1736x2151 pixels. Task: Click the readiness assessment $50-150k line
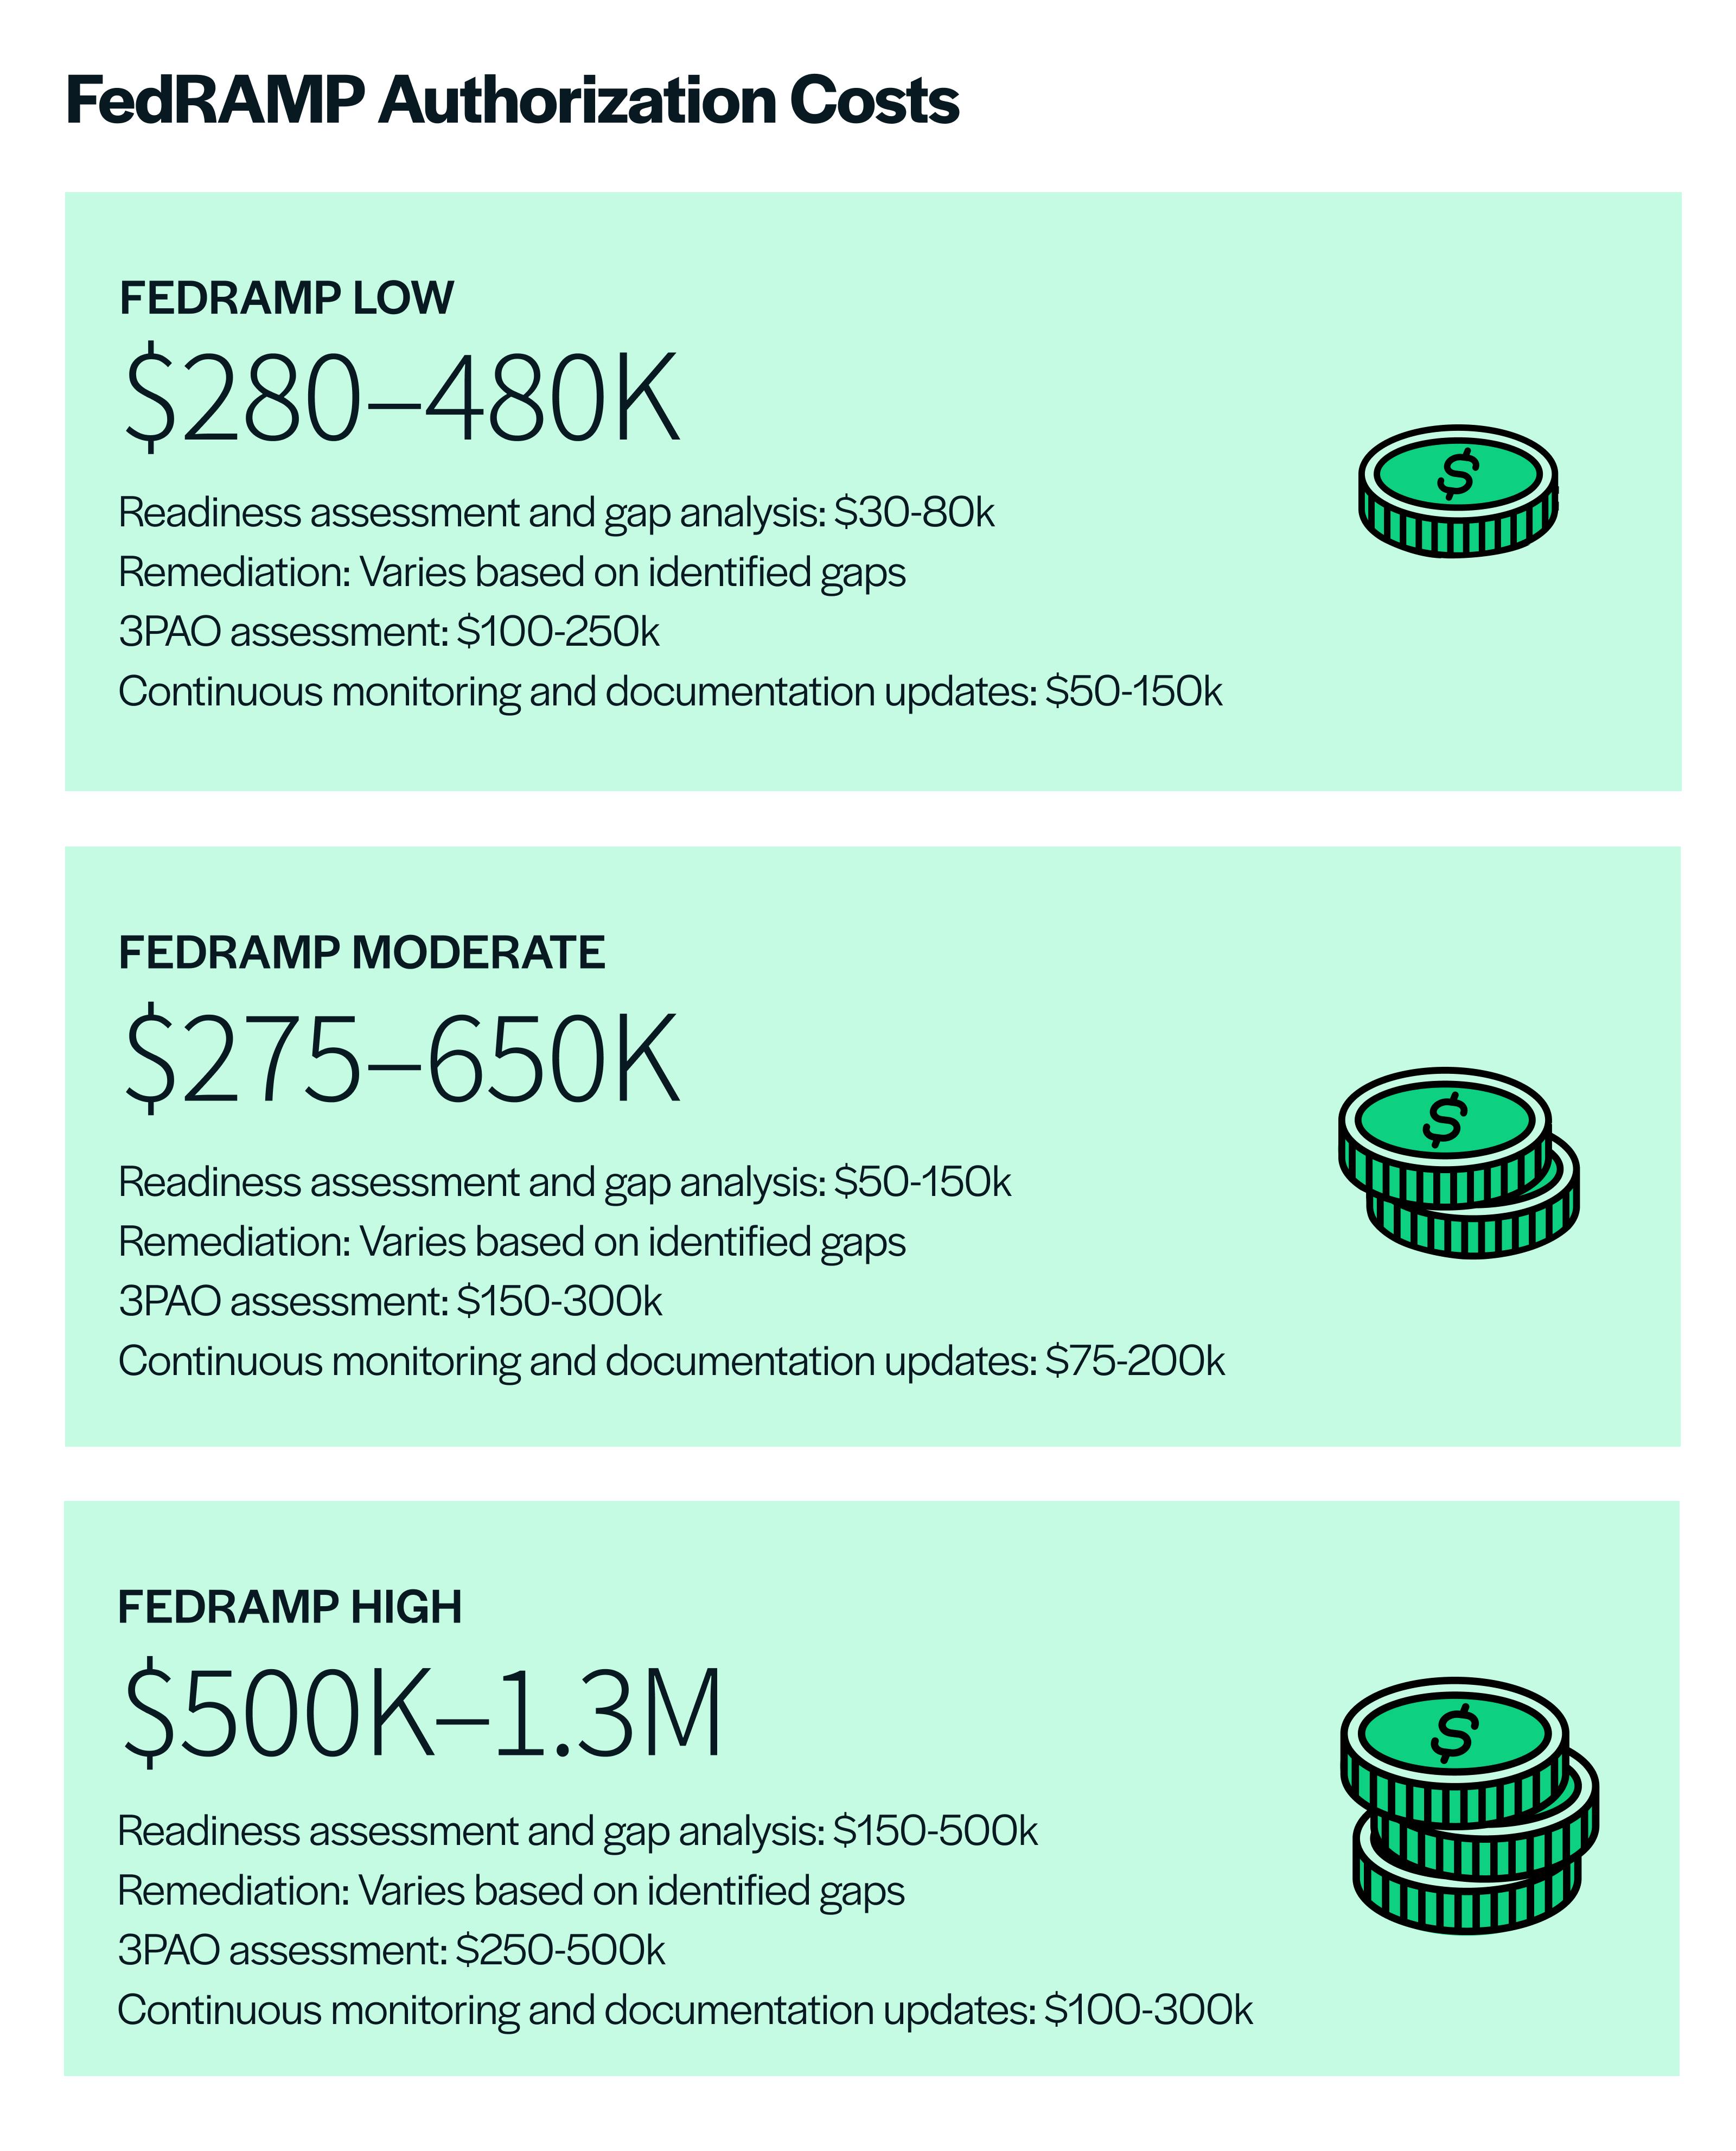click(x=565, y=1182)
